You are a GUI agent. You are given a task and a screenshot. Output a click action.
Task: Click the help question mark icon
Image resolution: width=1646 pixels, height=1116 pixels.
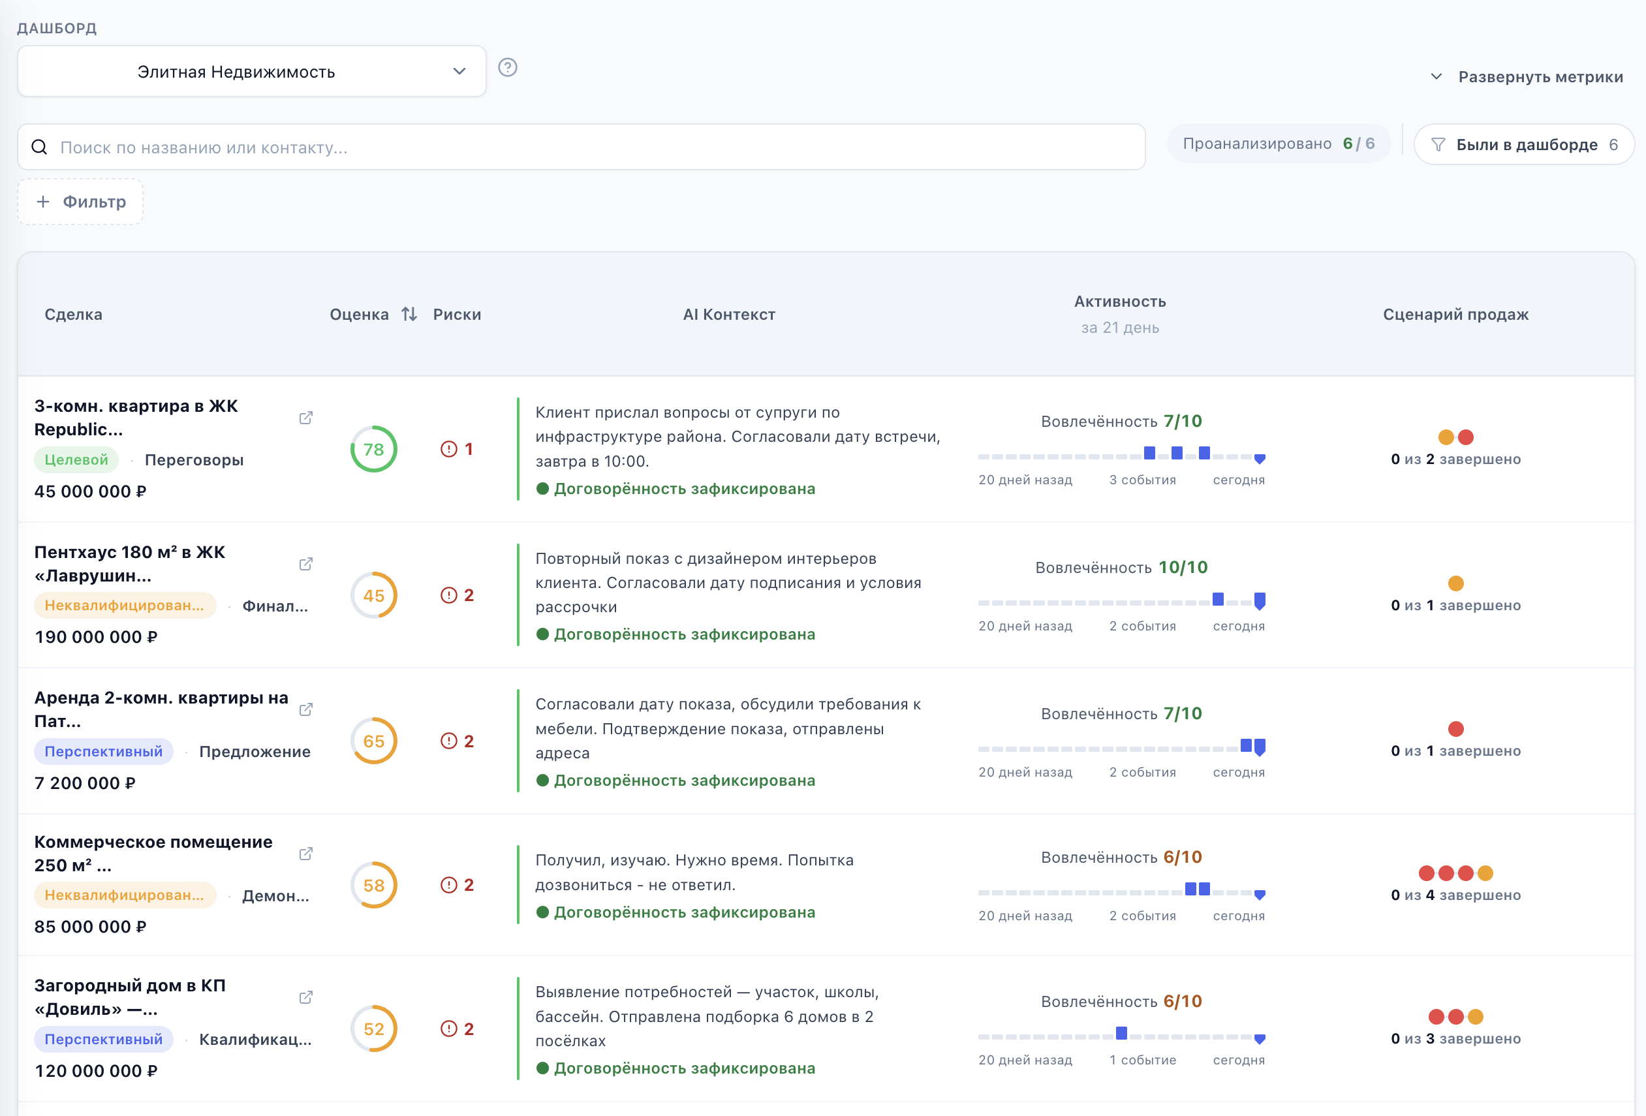pyautogui.click(x=508, y=67)
